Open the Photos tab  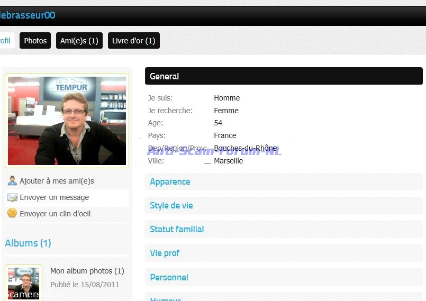pos(35,41)
